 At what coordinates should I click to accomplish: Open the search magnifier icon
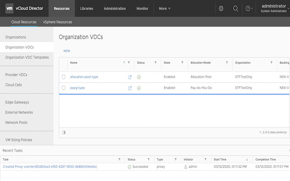click(236, 9)
